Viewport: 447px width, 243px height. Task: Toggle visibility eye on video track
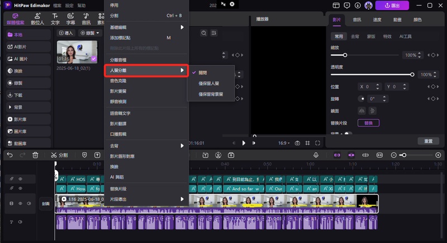[x=21, y=204]
